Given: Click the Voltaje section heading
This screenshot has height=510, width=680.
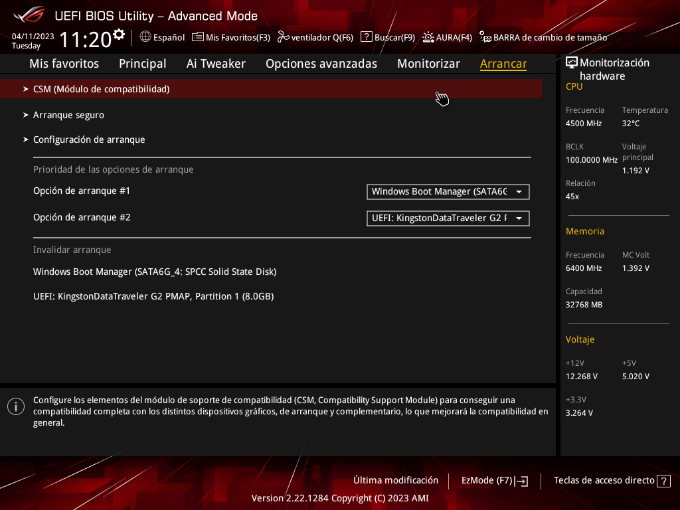Looking at the screenshot, I should coord(580,339).
